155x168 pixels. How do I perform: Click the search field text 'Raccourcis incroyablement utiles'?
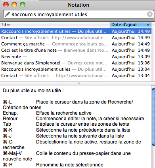point(49,14)
